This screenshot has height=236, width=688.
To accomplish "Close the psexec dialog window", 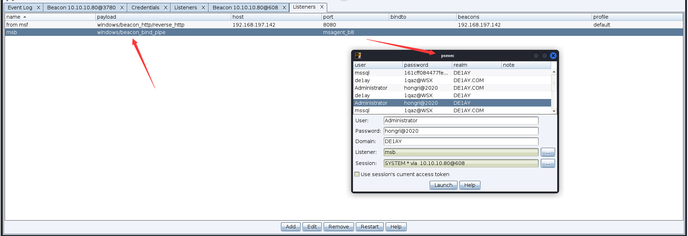I will coord(553,56).
